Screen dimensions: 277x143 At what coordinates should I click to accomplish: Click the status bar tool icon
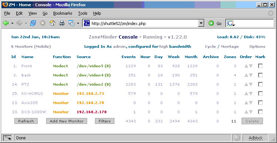point(7,138)
